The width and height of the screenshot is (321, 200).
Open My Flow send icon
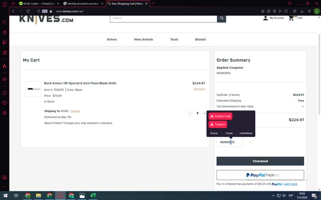[x=280, y=11]
